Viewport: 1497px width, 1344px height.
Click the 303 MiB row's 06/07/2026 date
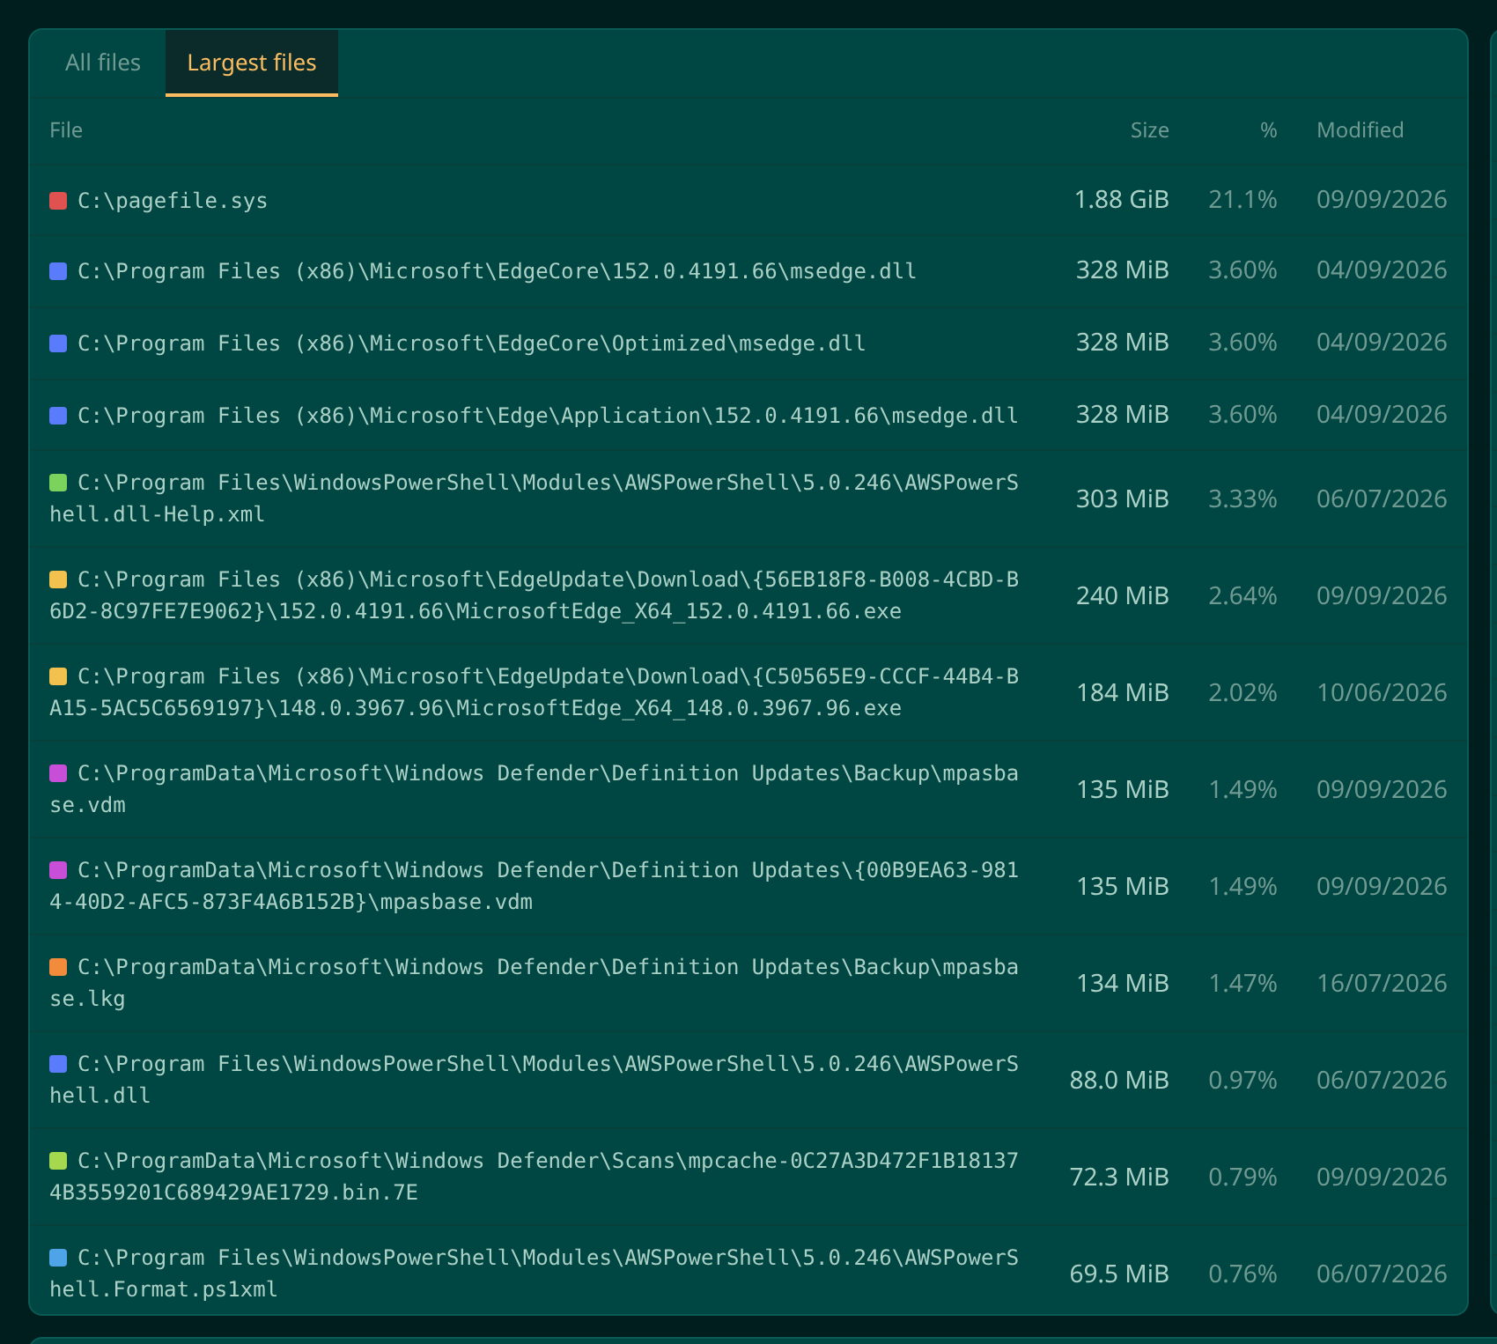[x=1382, y=499]
